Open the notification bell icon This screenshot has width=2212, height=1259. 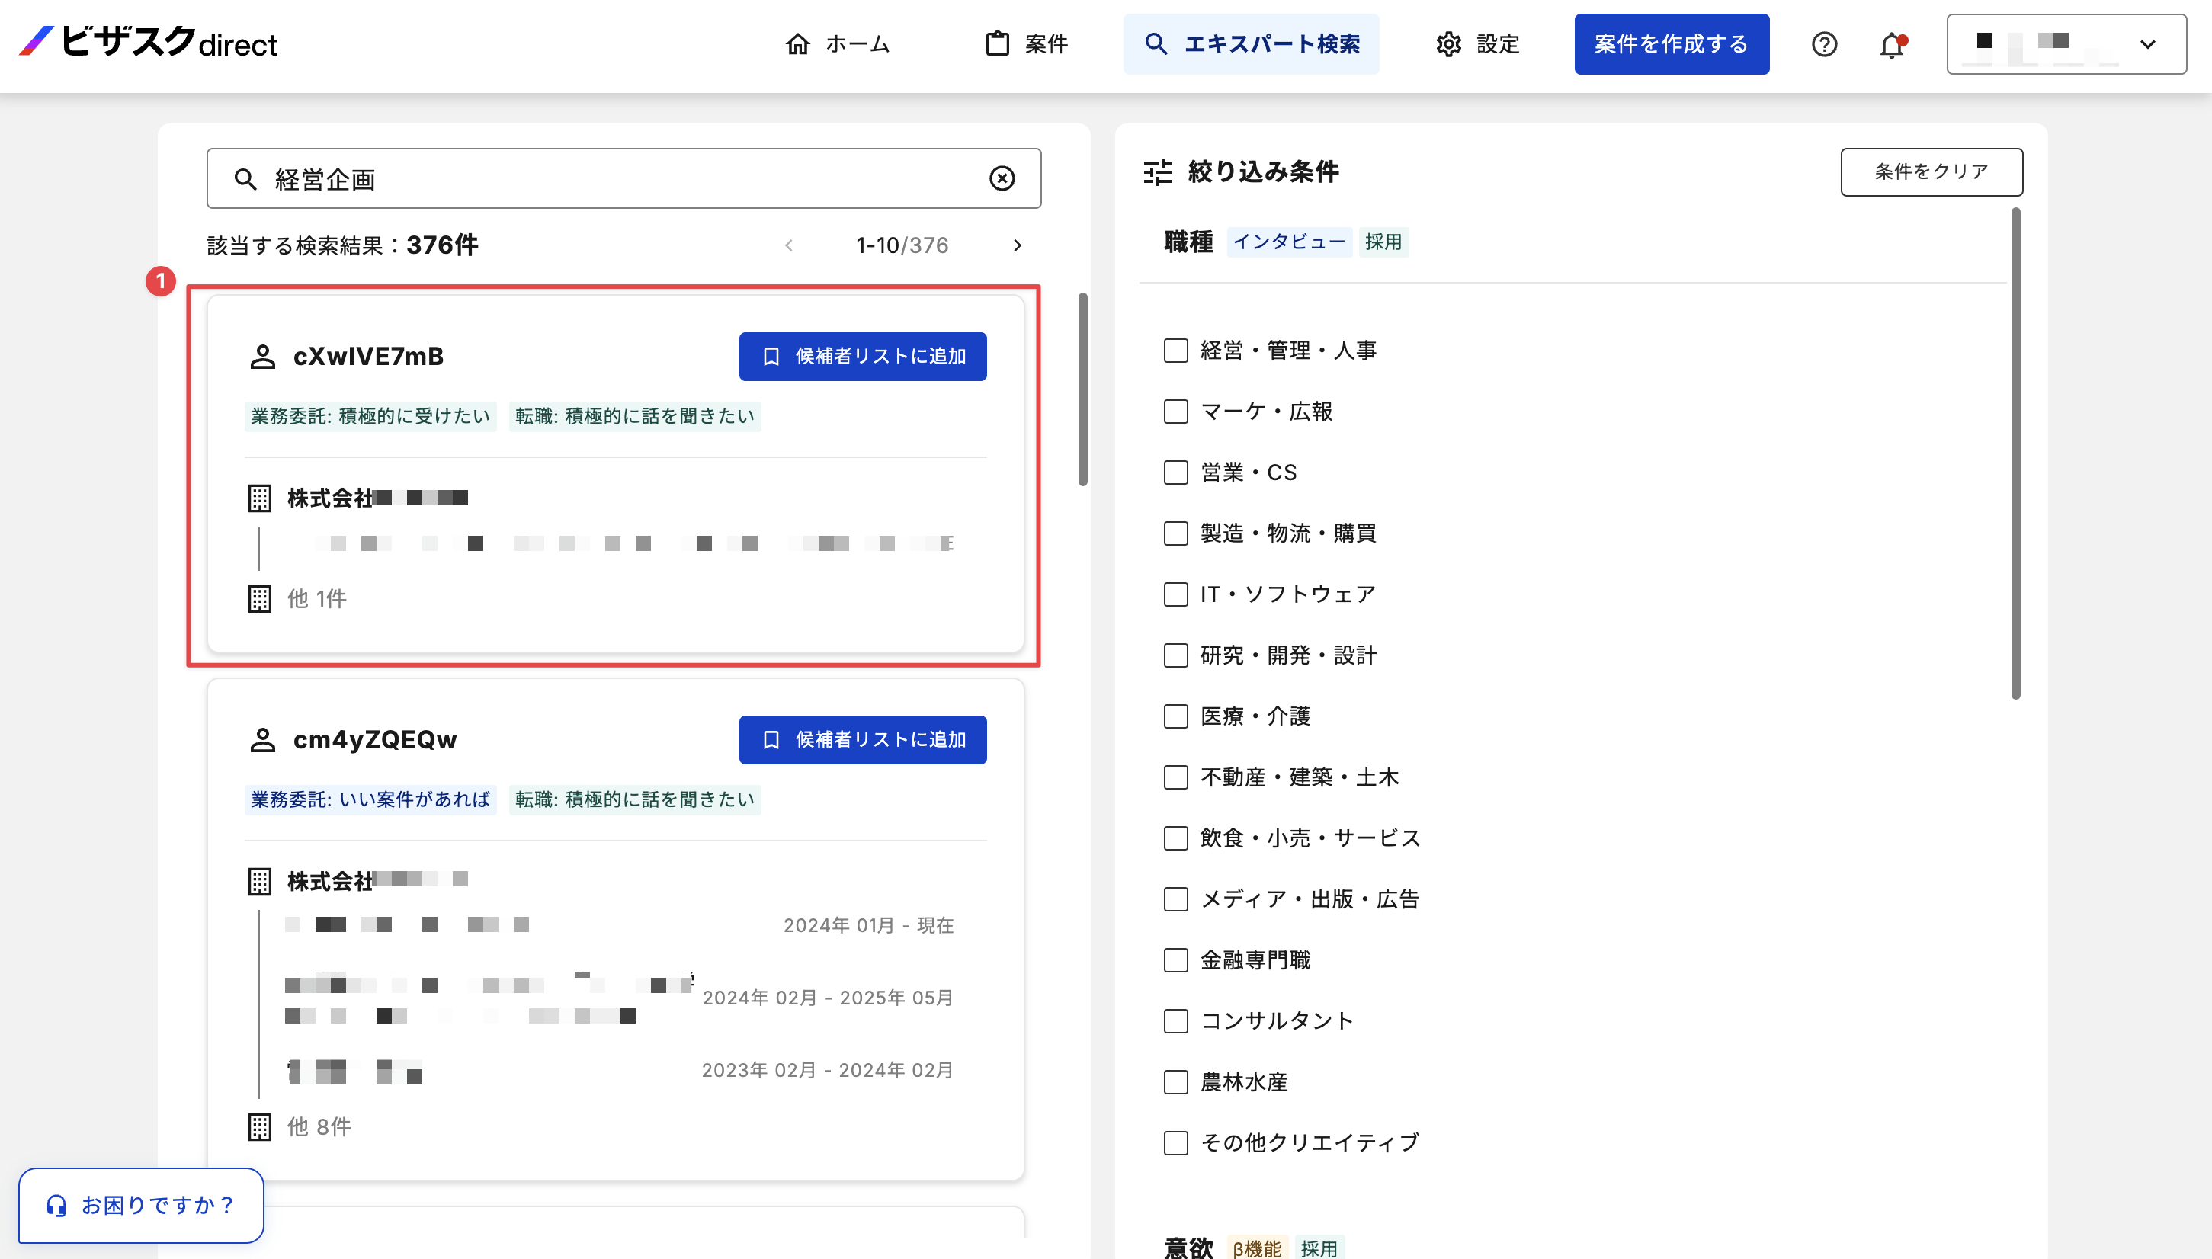pos(1892,44)
